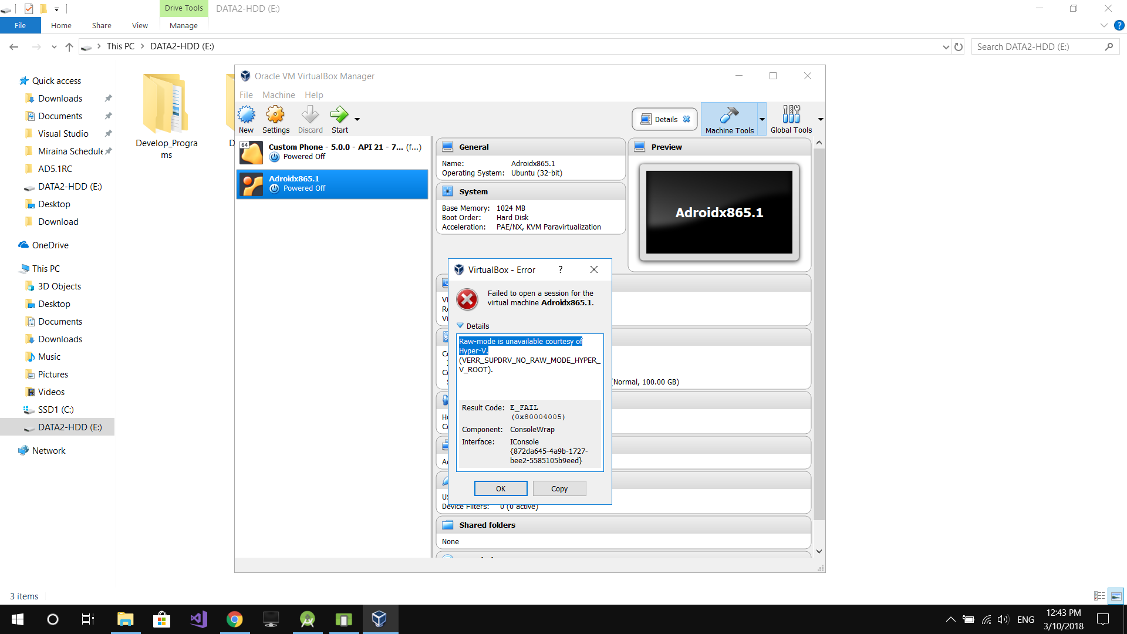Go up one folder level
The height and width of the screenshot is (634, 1127).
(x=69, y=46)
